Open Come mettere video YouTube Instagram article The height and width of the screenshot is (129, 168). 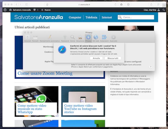point(80,109)
